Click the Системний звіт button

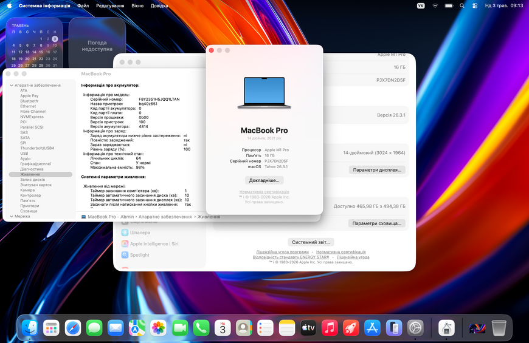pos(311,242)
